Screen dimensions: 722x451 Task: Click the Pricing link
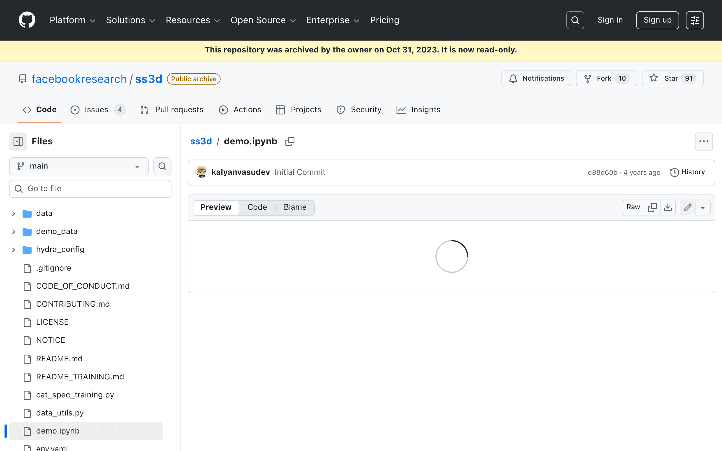coord(385,20)
